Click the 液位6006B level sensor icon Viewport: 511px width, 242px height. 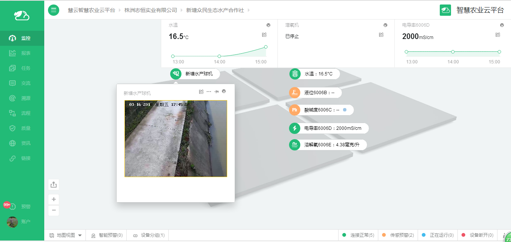tap(295, 92)
